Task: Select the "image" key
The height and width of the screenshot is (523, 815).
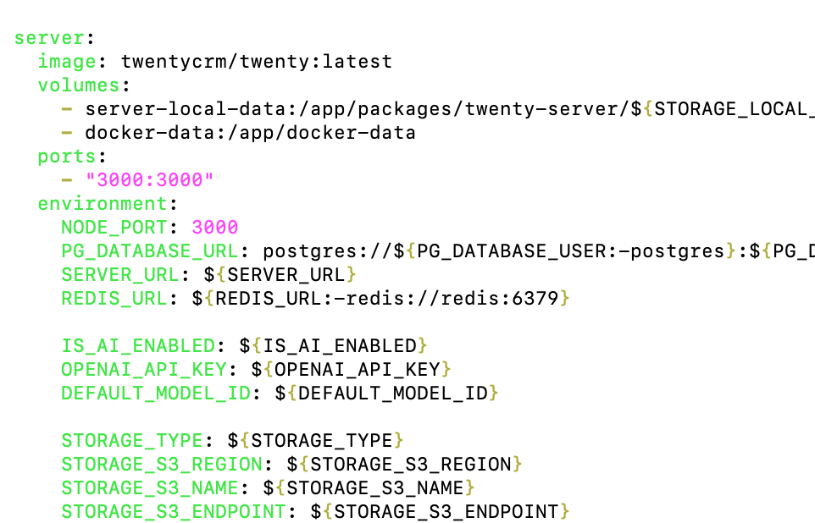Action: click(x=67, y=62)
